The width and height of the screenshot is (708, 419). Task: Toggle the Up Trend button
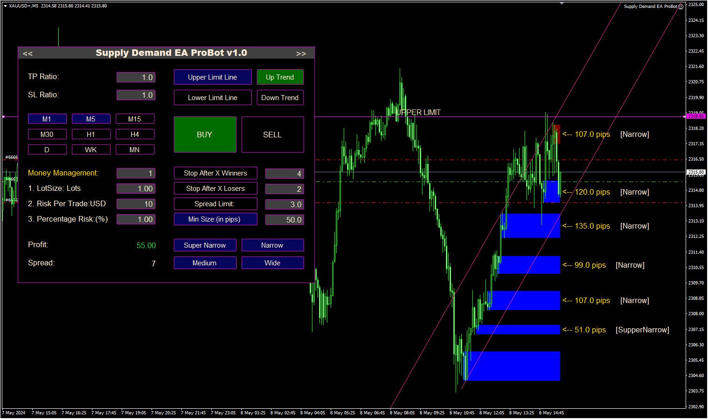point(280,77)
